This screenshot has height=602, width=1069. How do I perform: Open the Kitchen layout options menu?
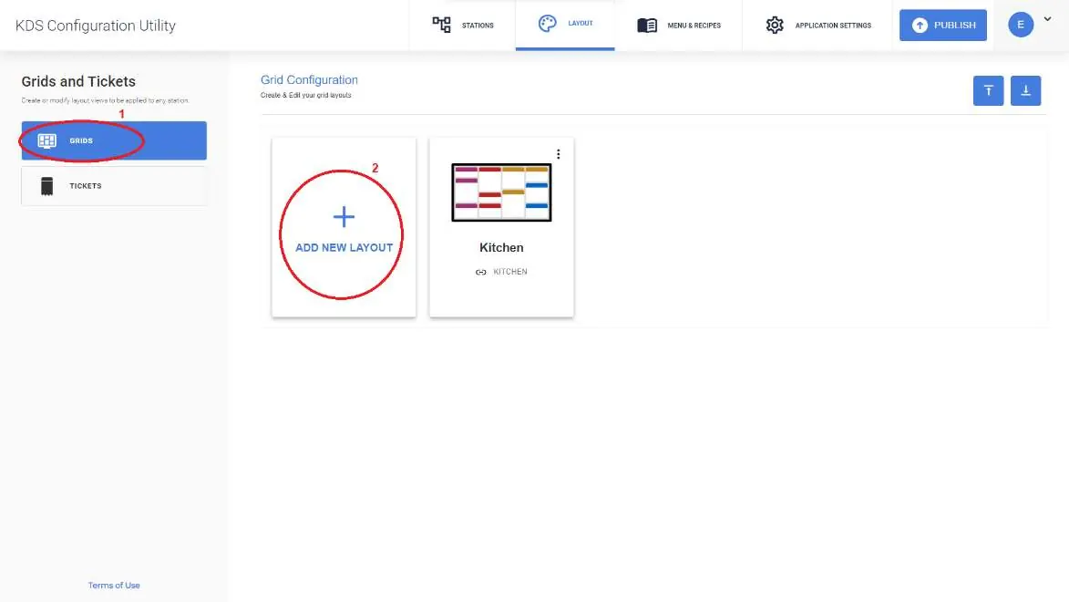click(x=559, y=154)
